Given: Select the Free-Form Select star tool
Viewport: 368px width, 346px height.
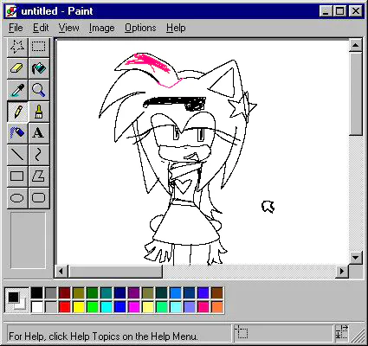Looking at the screenshot, I should coord(17,47).
